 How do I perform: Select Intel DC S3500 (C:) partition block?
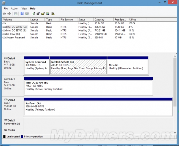(79, 65)
